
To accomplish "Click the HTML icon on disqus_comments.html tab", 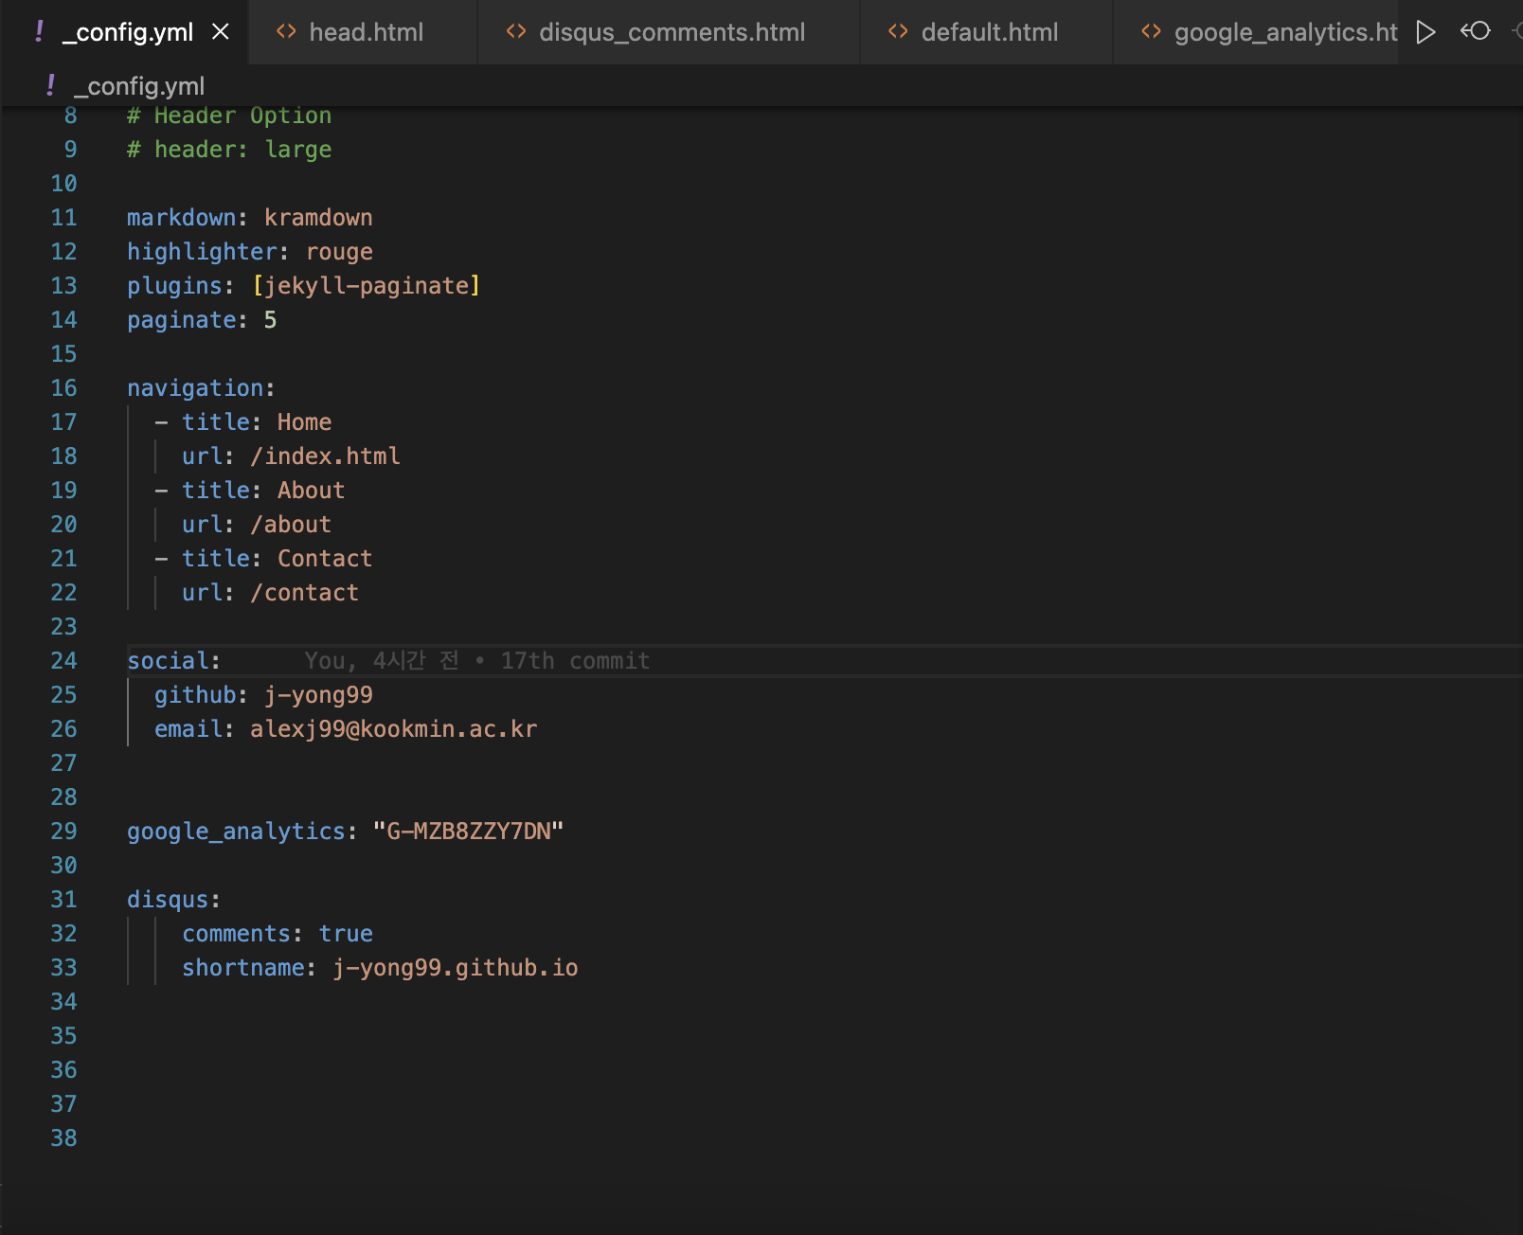I will (516, 32).
